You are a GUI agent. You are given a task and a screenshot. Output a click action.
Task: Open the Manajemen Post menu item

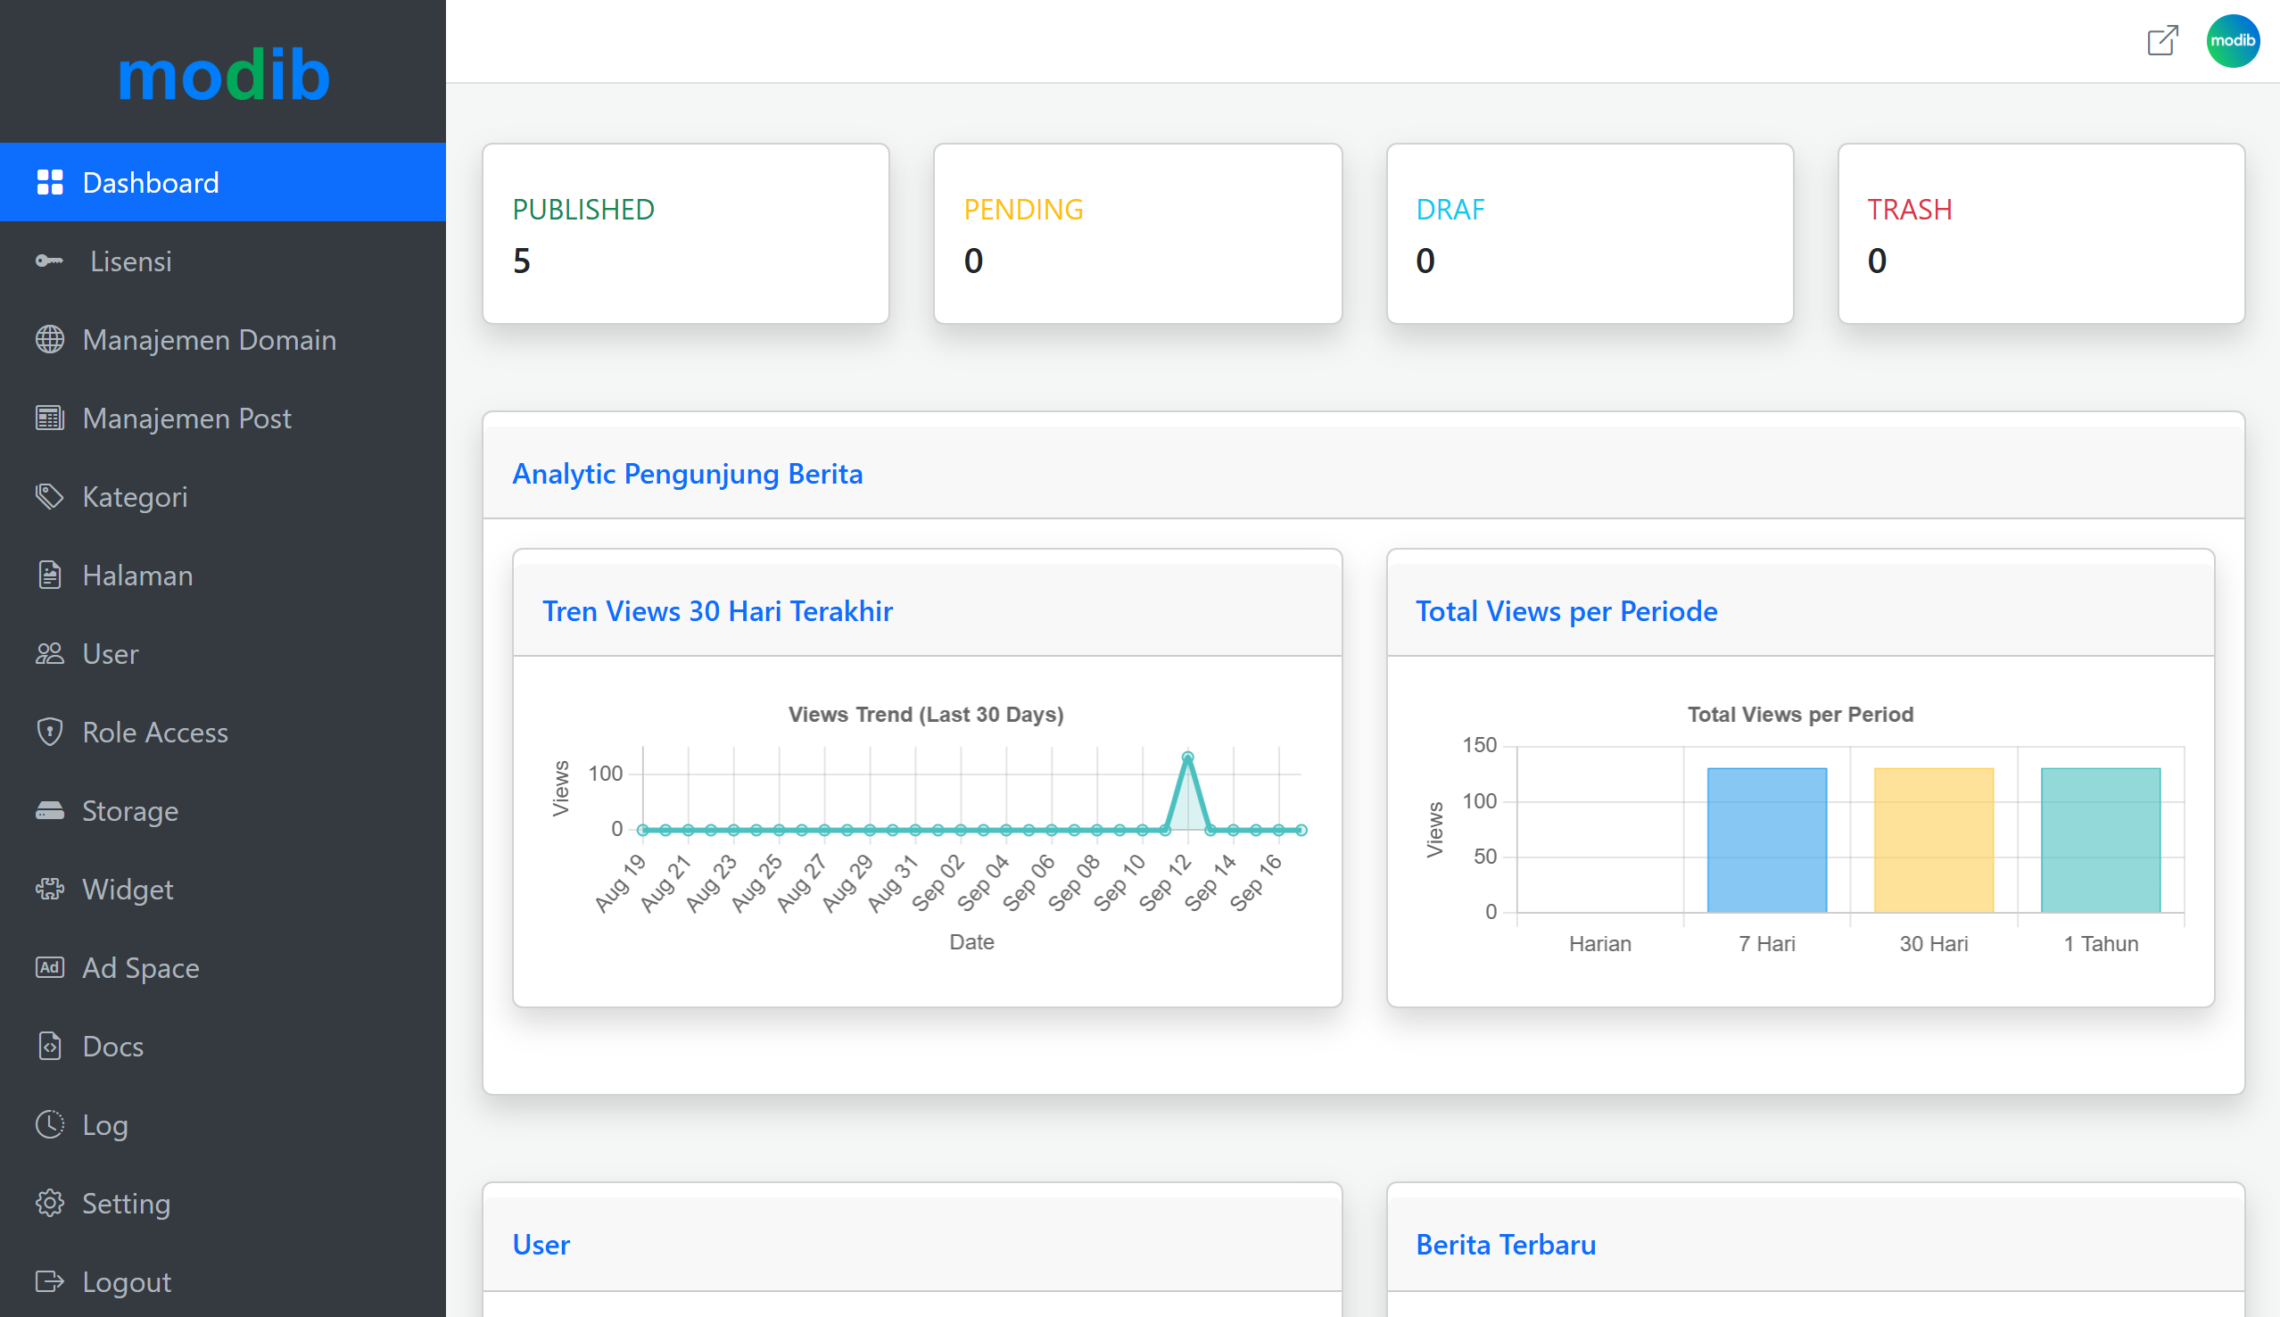click(x=186, y=418)
